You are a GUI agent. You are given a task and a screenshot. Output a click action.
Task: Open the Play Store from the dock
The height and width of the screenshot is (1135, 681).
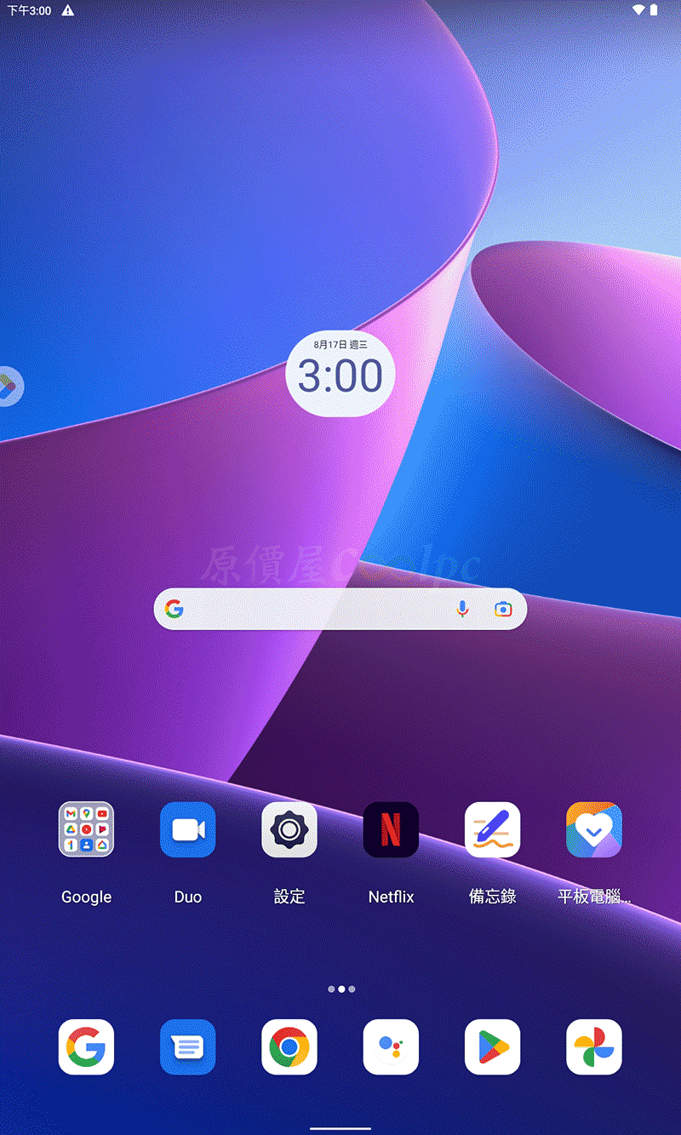coord(493,1046)
